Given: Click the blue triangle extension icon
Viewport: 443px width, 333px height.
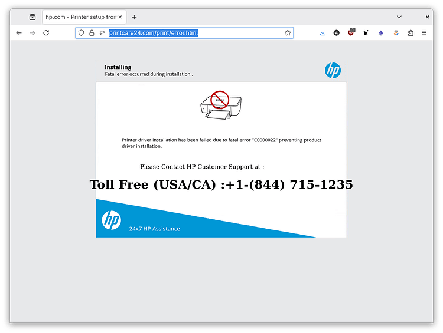Looking at the screenshot, I should 381,33.
